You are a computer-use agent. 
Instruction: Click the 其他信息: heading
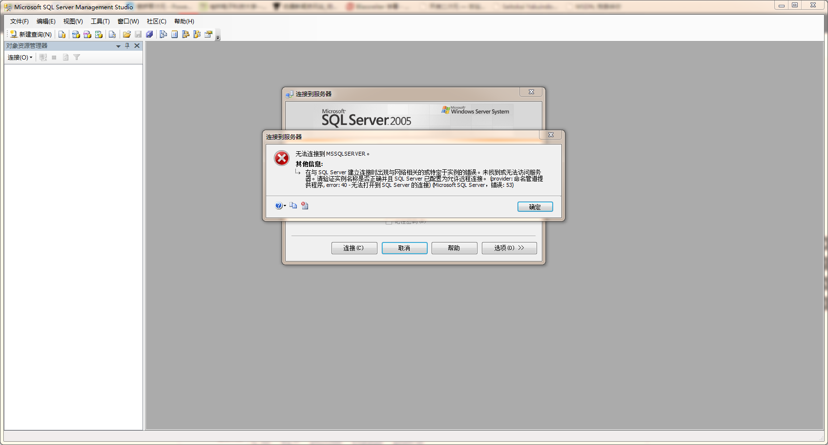pyautogui.click(x=309, y=164)
